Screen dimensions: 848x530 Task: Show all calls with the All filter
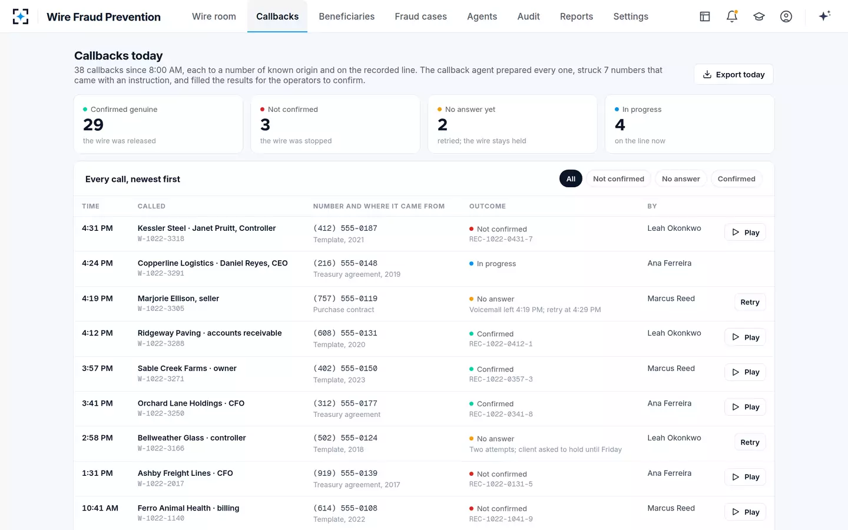click(571, 179)
